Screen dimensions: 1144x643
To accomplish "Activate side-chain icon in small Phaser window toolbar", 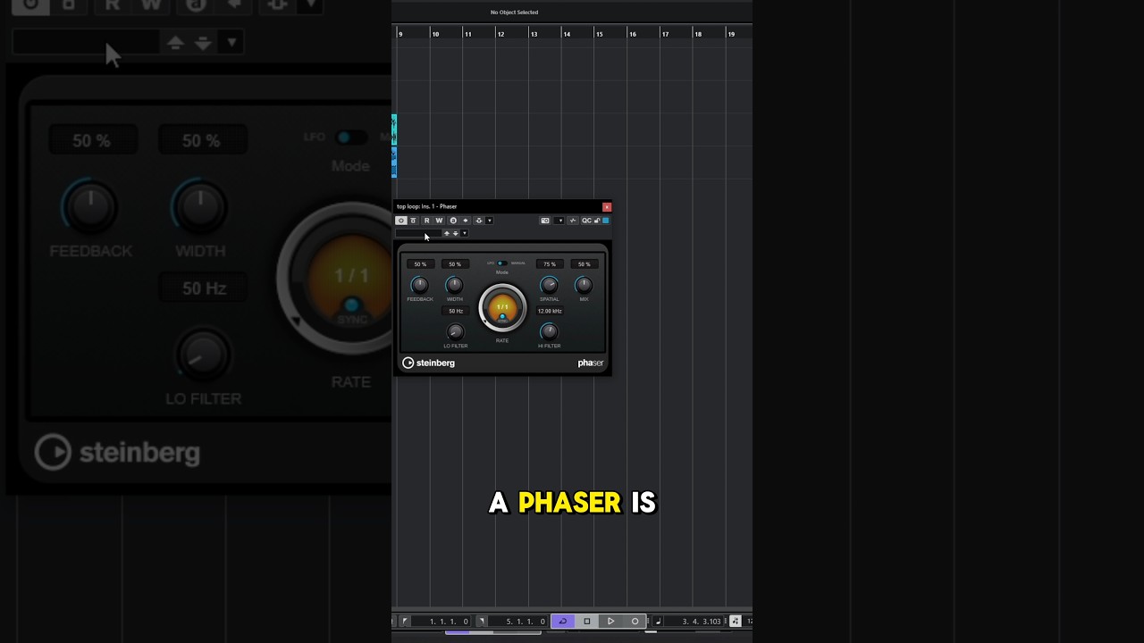I will 479,221.
